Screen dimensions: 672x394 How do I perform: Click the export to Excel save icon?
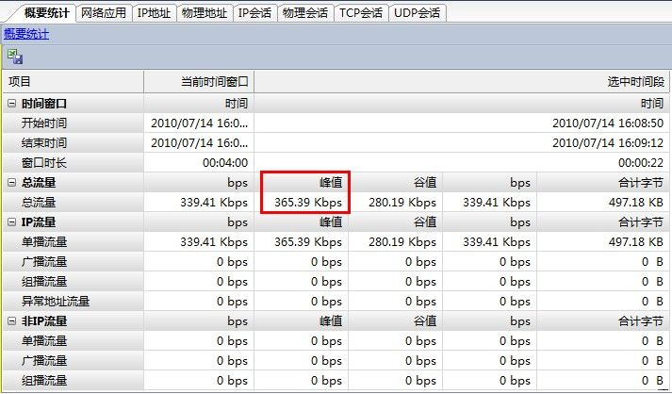(x=15, y=57)
